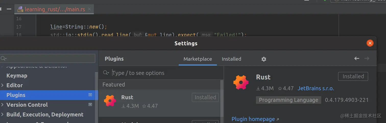Close the main.rs editor tab

pos(89,9)
